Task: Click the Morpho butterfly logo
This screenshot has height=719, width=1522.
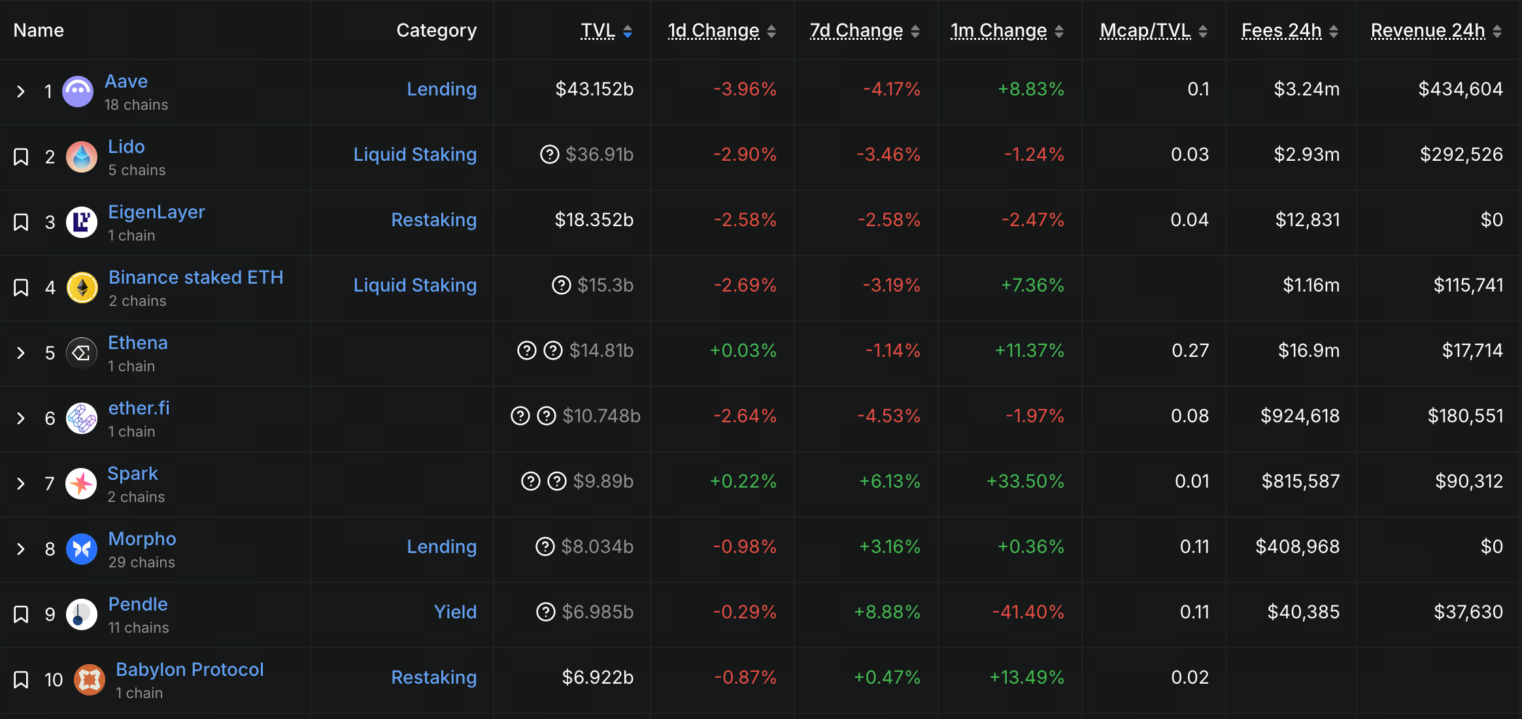Action: (82, 549)
